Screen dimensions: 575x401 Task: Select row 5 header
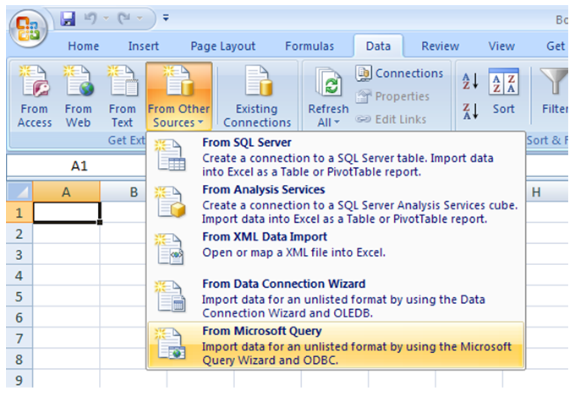pos(19,296)
